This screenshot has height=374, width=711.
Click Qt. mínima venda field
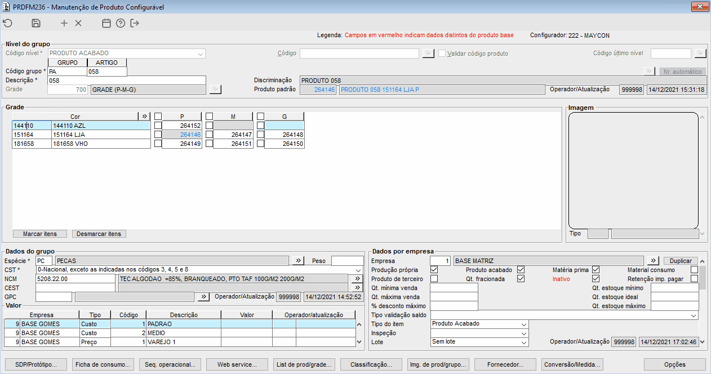454,288
